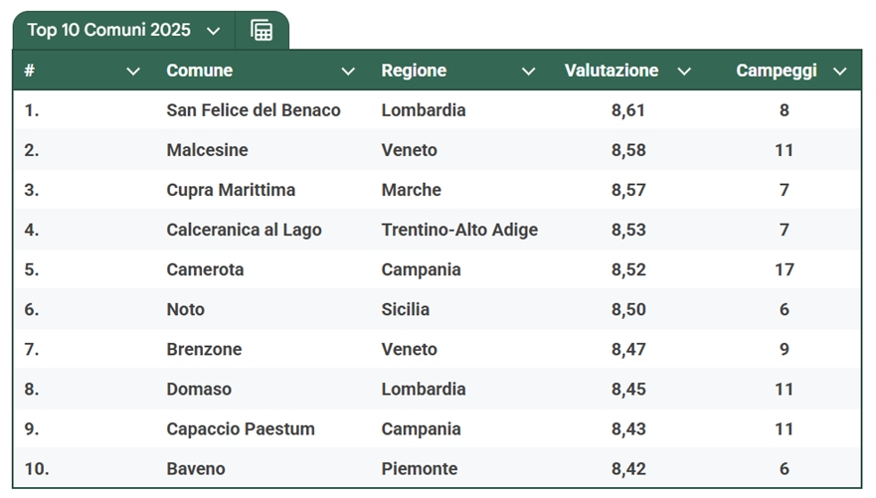Click the Campeggi header label

tap(777, 71)
